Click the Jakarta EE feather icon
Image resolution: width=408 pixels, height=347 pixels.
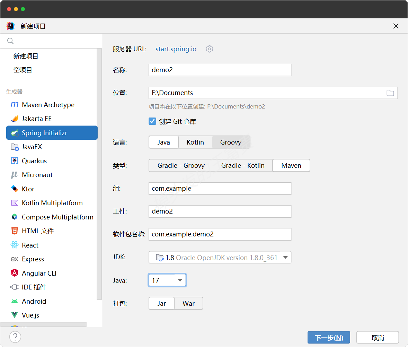point(15,119)
